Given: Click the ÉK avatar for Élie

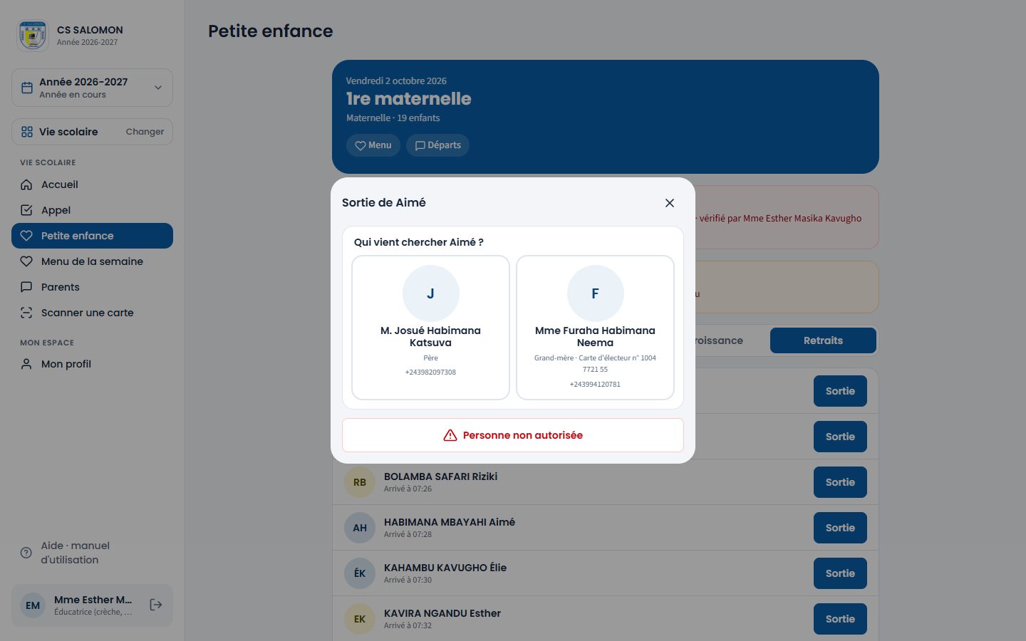Looking at the screenshot, I should pyautogui.click(x=360, y=573).
